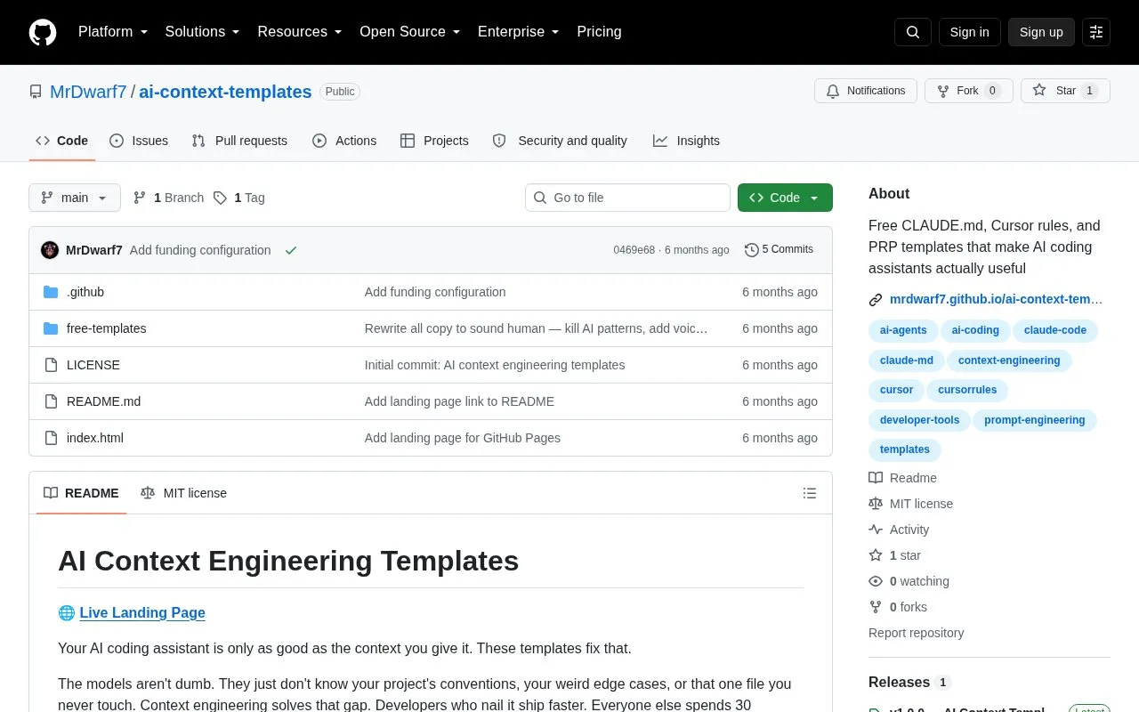Click the branch icon next to 1 Branch
This screenshot has height=712, width=1139.
(140, 198)
